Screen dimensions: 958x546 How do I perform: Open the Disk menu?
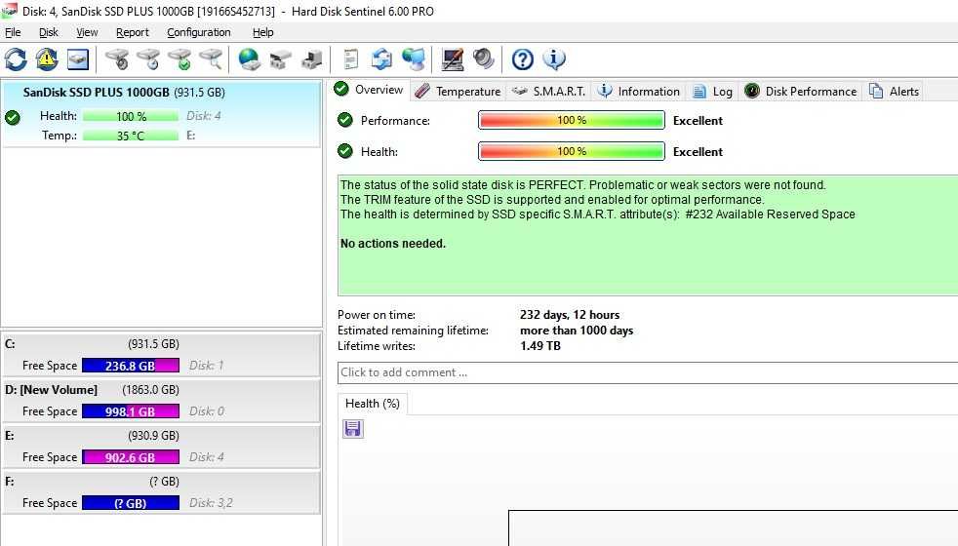48,32
